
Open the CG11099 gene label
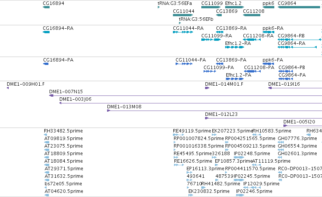pyautogui.click(x=212, y=3)
